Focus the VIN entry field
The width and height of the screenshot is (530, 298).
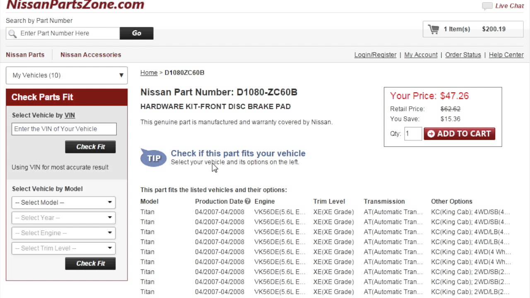pos(64,129)
